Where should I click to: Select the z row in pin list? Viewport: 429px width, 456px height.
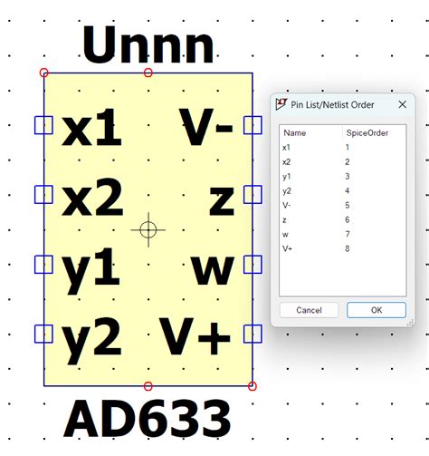pos(343,219)
